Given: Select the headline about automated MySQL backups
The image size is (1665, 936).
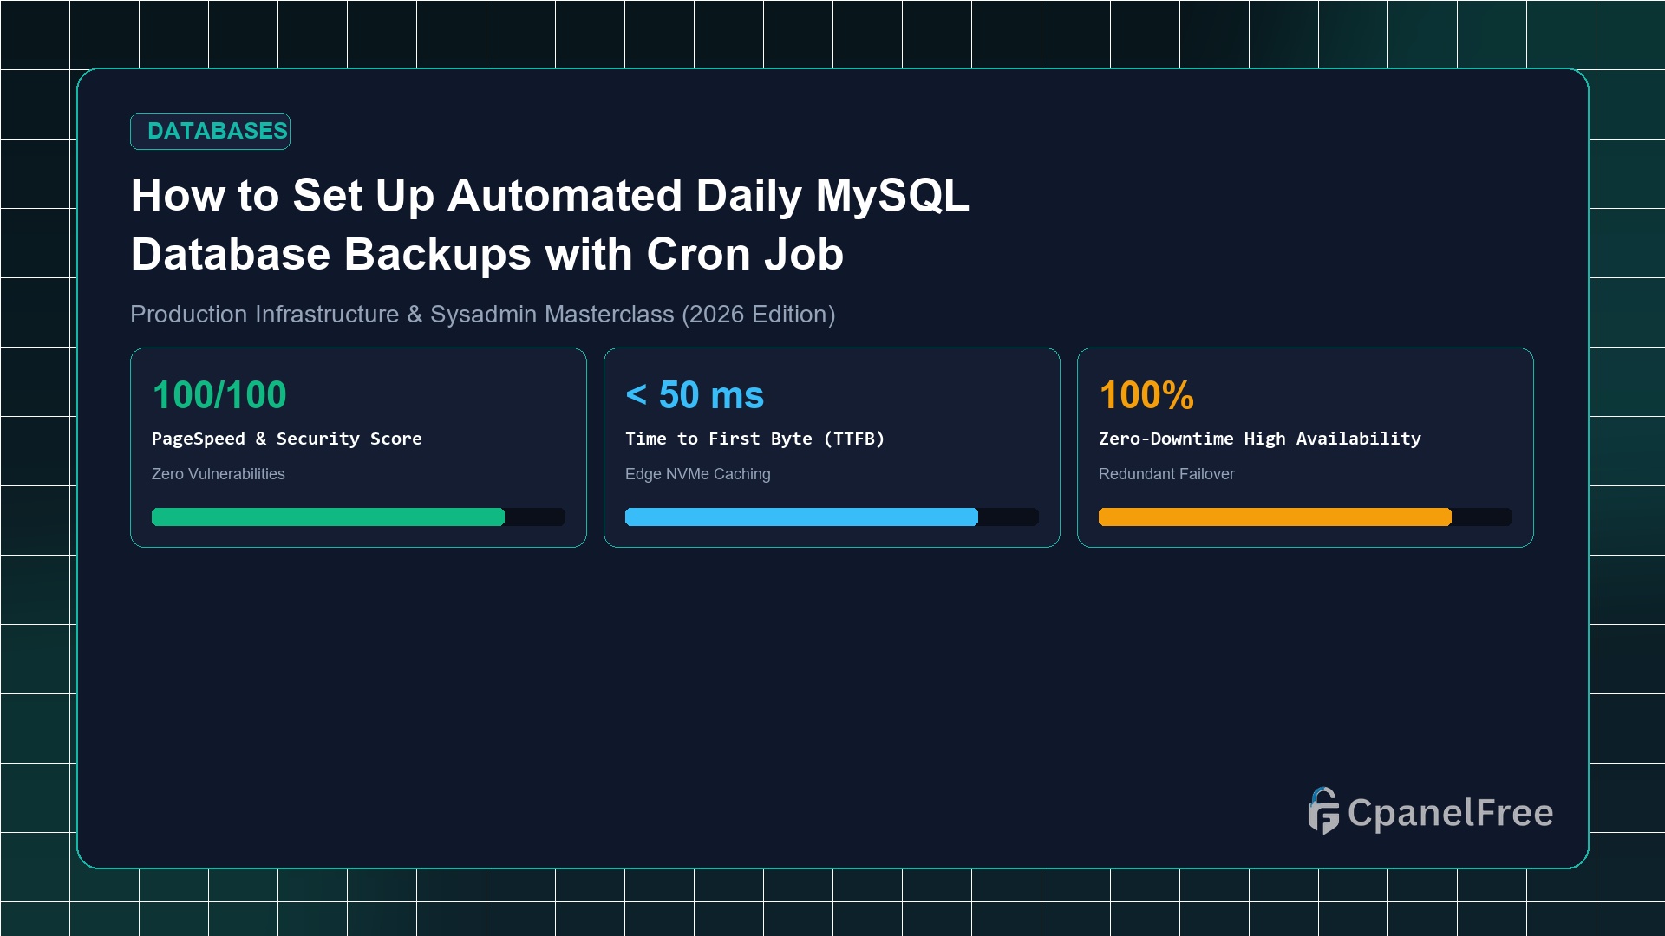Looking at the screenshot, I should 550,224.
